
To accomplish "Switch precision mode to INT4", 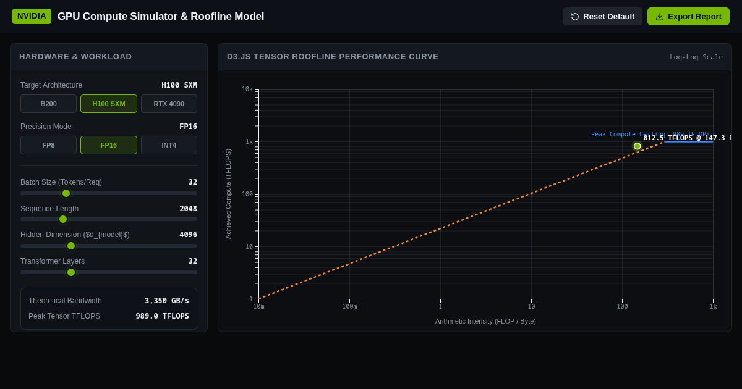I will [169, 145].
